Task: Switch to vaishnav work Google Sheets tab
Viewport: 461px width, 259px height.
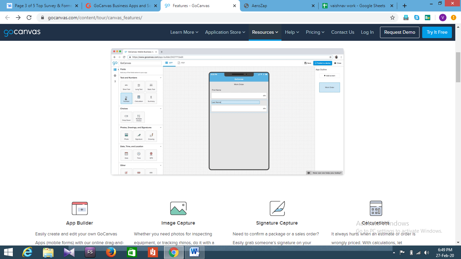Action: [358, 6]
